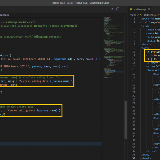Click the EJS file icon on the tab

coord(131,9)
